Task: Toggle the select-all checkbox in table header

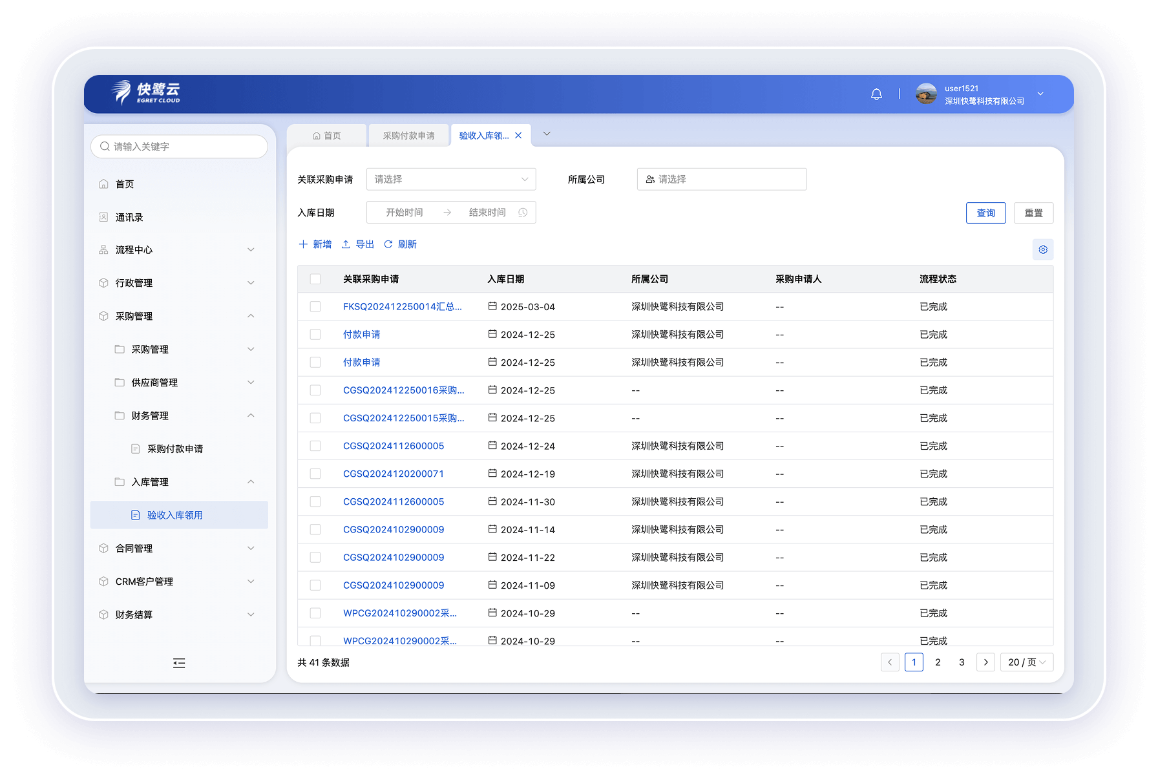Action: click(x=315, y=279)
